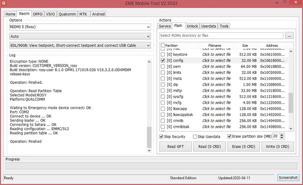This screenshot has height=185, width=303.
Task: Take a capture with Screenshot button
Action: (x=288, y=177)
